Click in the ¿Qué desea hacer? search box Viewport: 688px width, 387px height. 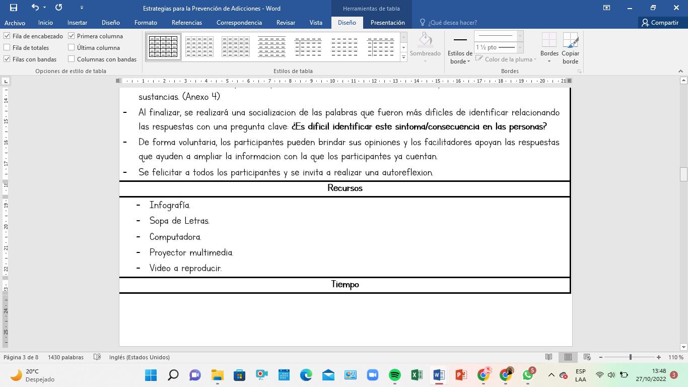click(x=452, y=23)
